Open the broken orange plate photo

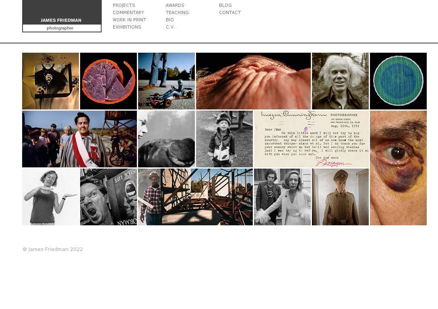[x=108, y=81]
